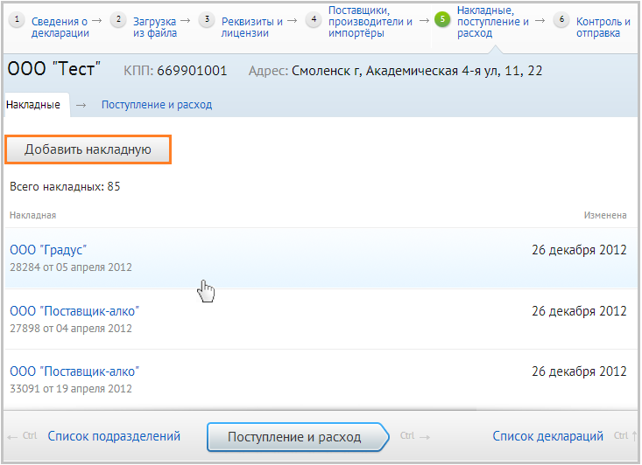Click 'Изменена' column header
This screenshot has height=465, width=642.
click(605, 215)
